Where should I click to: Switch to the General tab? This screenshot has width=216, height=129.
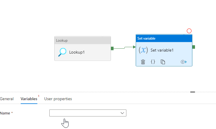pyautogui.click(x=7, y=99)
